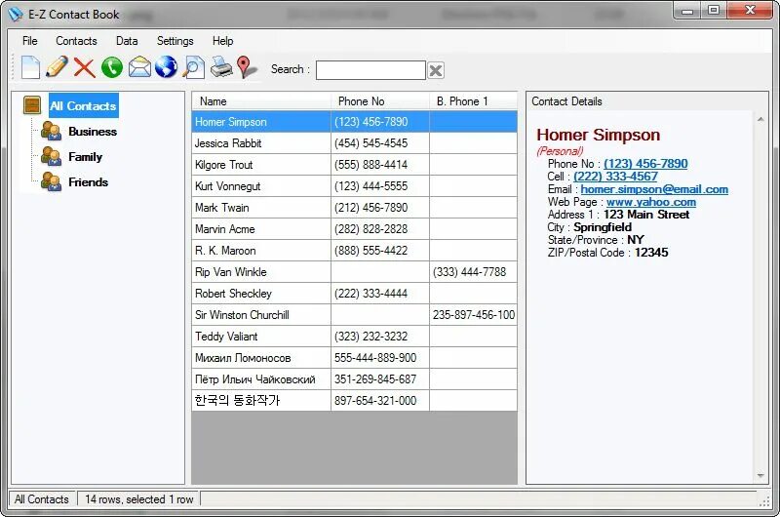
Task: Select the Business group label
Action: pyautogui.click(x=93, y=132)
